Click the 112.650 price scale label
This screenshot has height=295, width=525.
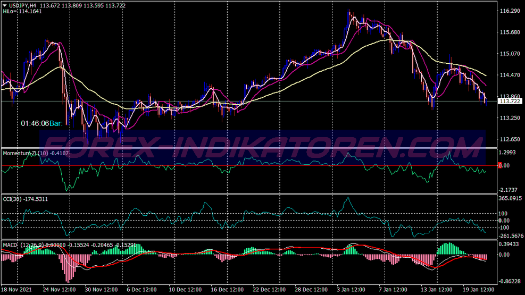coord(510,139)
